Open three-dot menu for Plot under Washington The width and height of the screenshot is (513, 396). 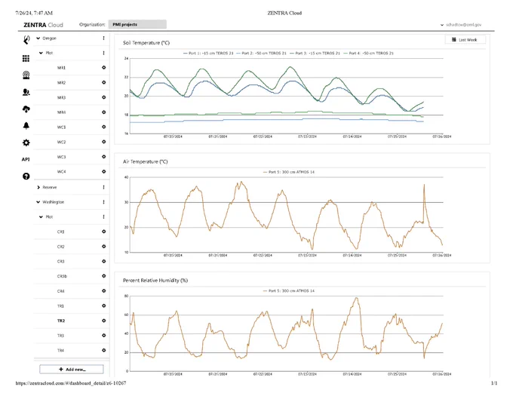coord(103,216)
